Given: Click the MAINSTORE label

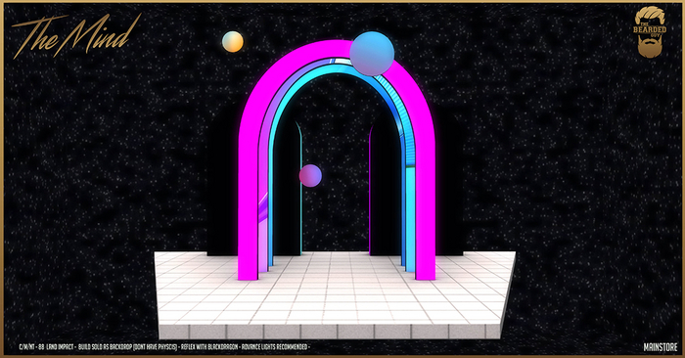Looking at the screenshot, I should click(x=661, y=347).
